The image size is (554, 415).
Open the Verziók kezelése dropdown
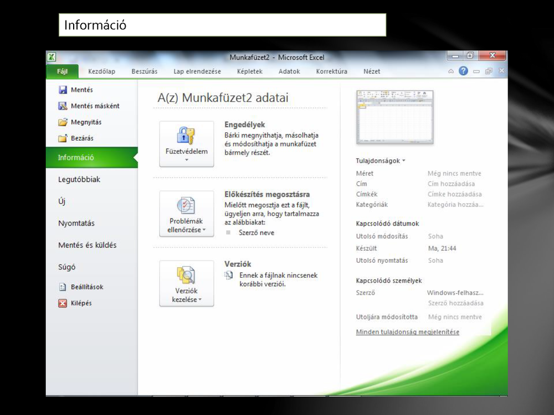coord(187,283)
